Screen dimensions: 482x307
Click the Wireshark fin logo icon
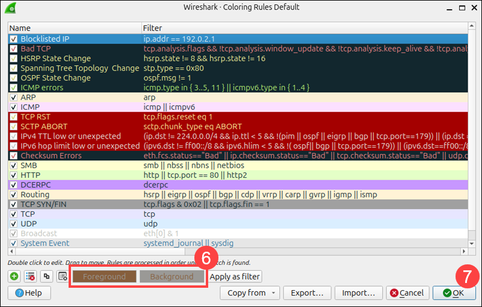pyautogui.click(x=10, y=8)
